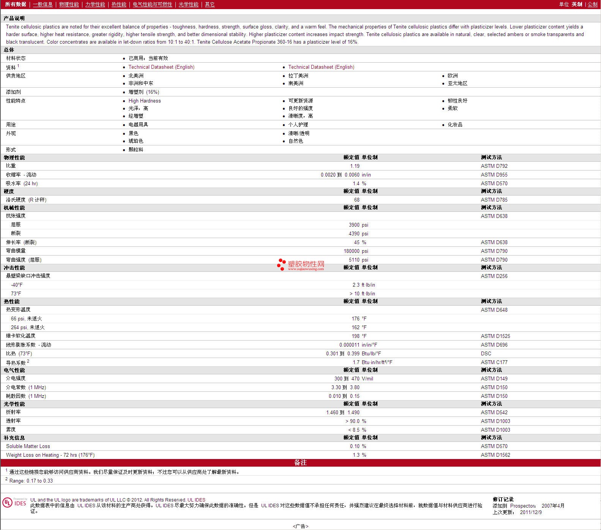Click the <广告> label at bottom
Image resolution: width=601 pixels, height=530 pixels.
tap(300, 526)
